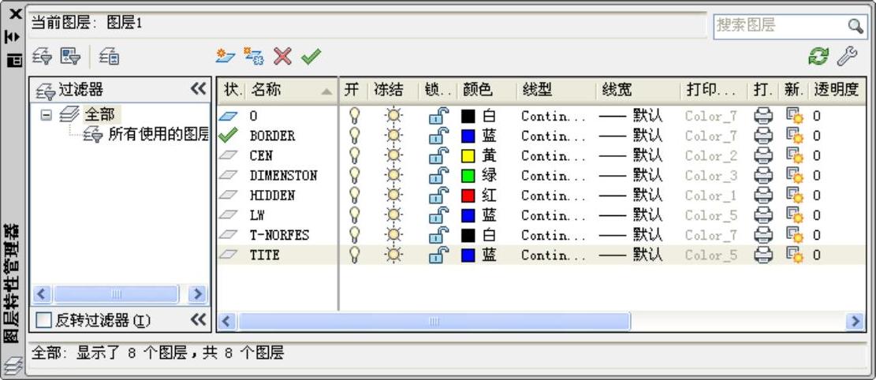The width and height of the screenshot is (876, 380).
Task: Click the 颜色 column header
Action: 478,90
